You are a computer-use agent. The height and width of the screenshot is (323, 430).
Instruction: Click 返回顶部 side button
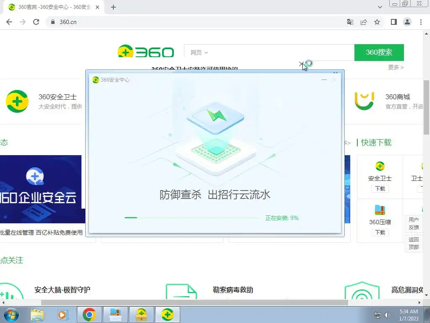point(414,243)
